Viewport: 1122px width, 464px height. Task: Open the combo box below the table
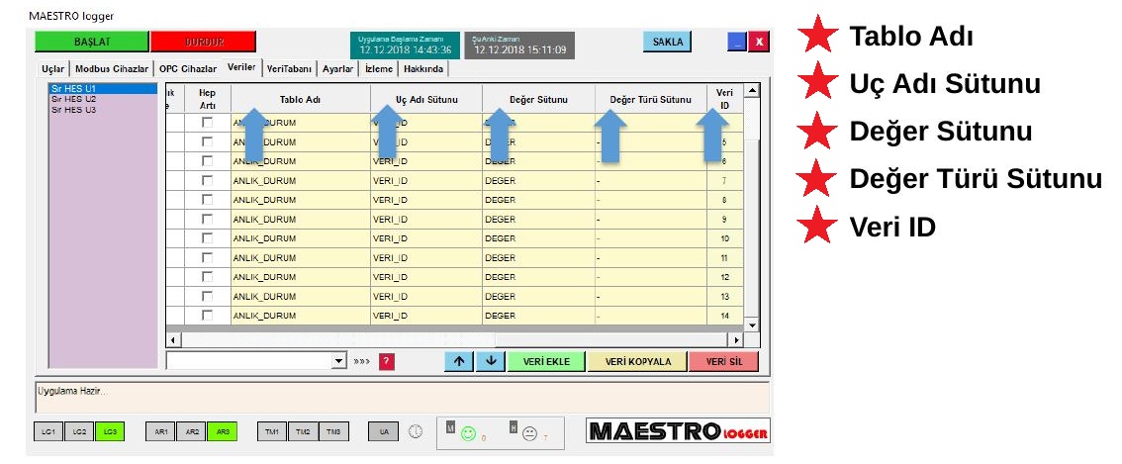tap(256, 361)
